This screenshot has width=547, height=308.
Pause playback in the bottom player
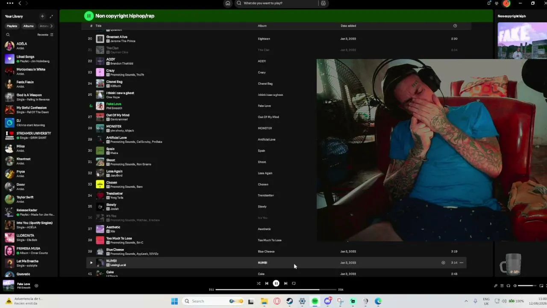(276, 283)
